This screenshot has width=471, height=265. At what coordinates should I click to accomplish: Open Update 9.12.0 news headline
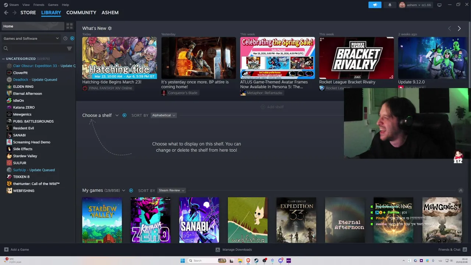click(411, 82)
